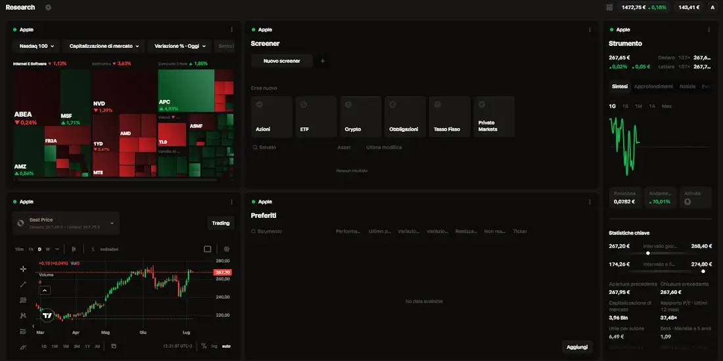Open the go-to-date calendar icon
This screenshot has width=723, height=361.
tap(114, 347)
